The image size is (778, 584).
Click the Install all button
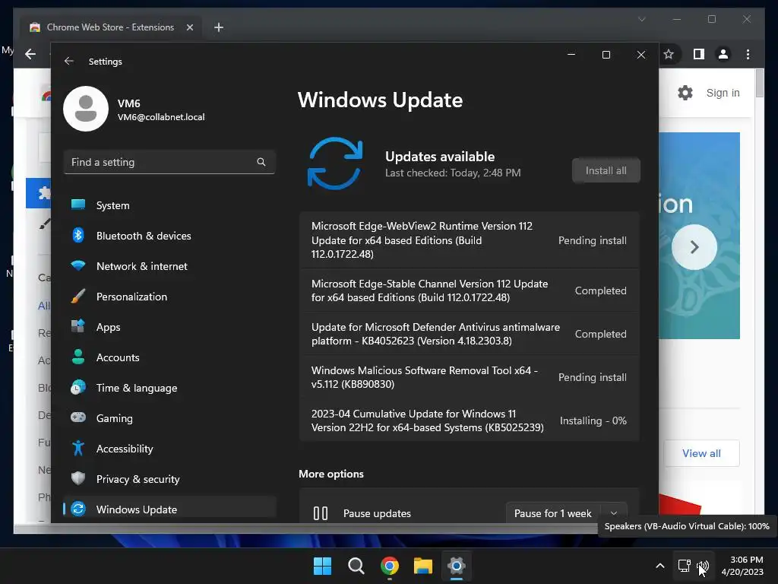[606, 170]
